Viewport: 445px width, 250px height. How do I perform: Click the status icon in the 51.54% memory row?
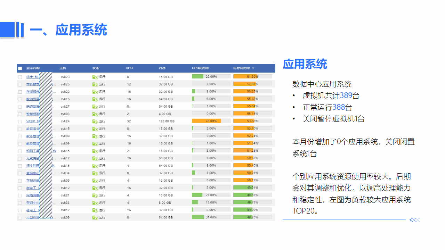[95, 143]
